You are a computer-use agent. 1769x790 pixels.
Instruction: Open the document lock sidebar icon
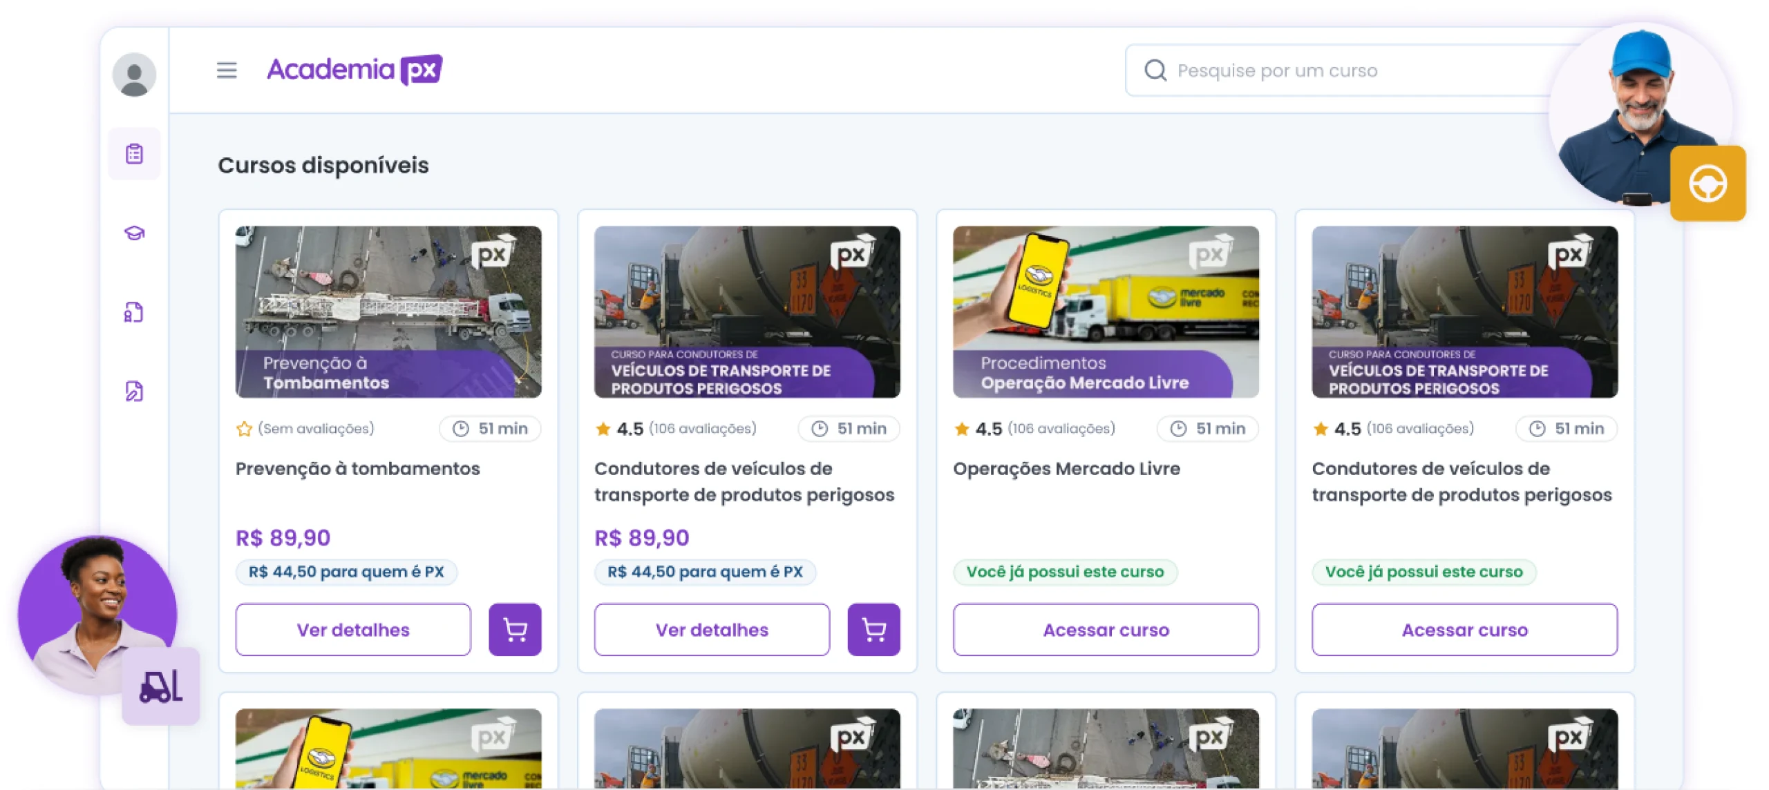click(x=134, y=312)
